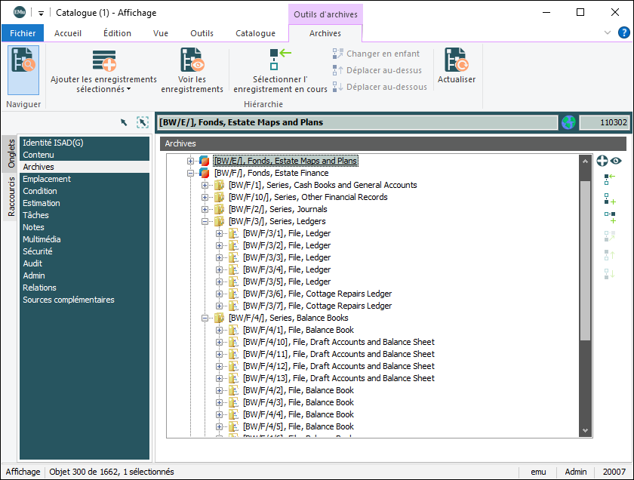Click the tree vertical scrollbar down arrow
Image resolution: width=634 pixels, height=480 pixels.
tap(585, 430)
